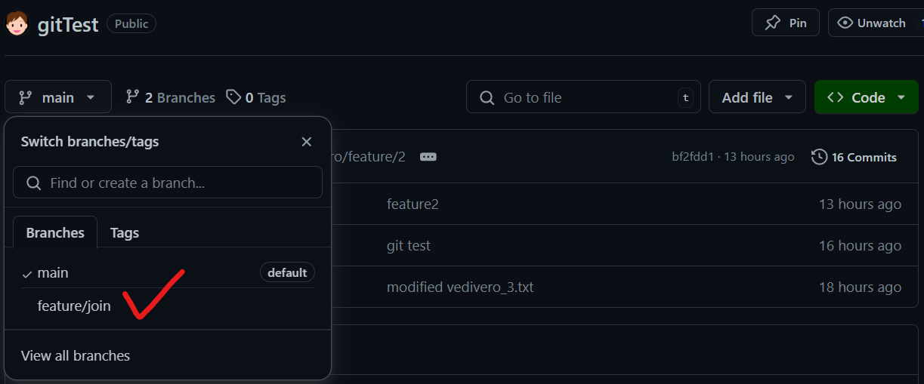This screenshot has width=924, height=384.
Task: Switch to the Tags tab
Action: pos(125,233)
